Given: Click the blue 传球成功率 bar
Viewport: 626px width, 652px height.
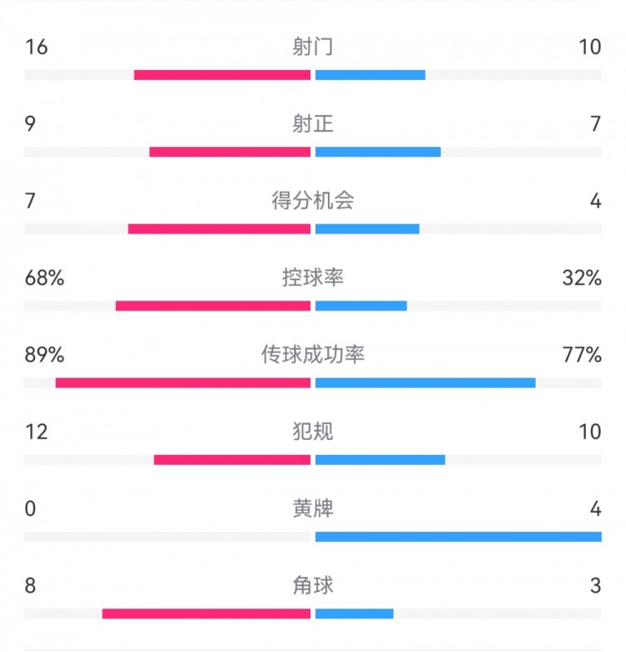Looking at the screenshot, I should click(x=426, y=382).
